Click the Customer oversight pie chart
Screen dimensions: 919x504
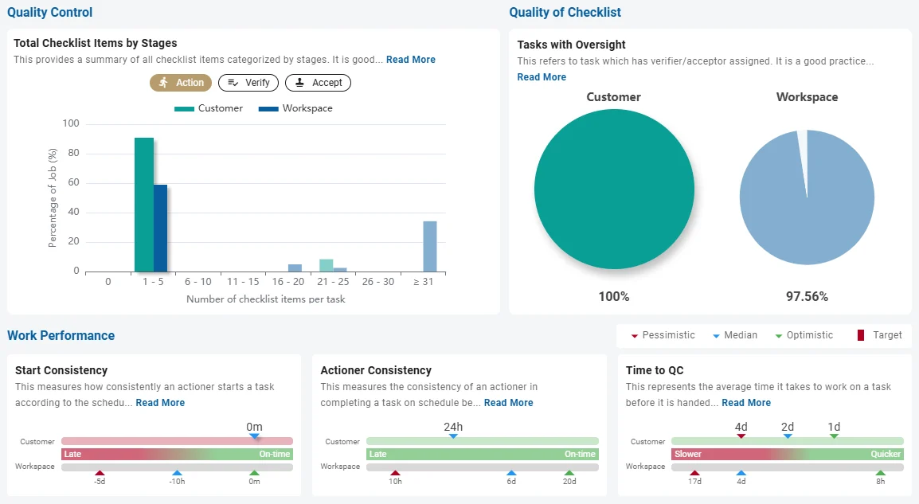tap(614, 189)
